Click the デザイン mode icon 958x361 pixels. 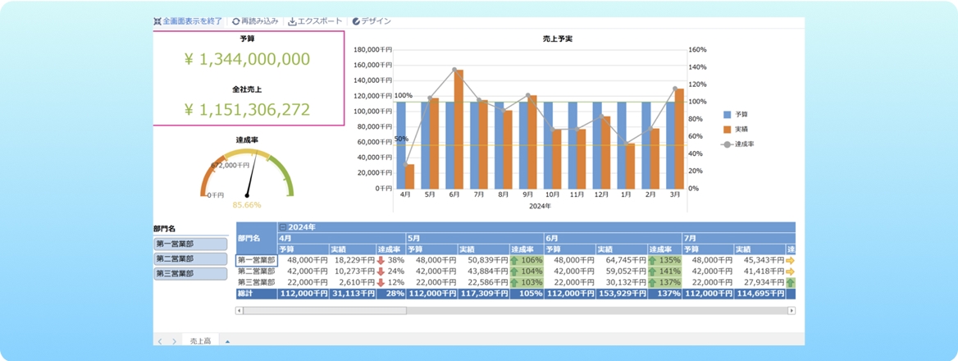[356, 21]
